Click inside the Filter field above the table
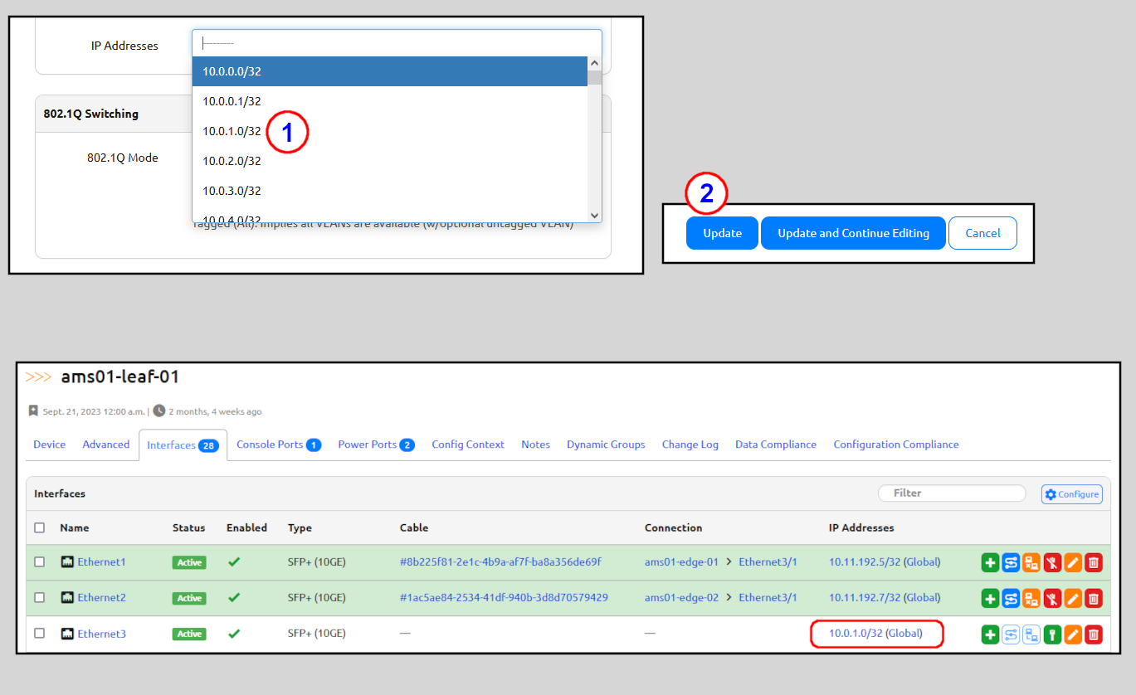Image resolution: width=1136 pixels, height=695 pixels. 951,493
